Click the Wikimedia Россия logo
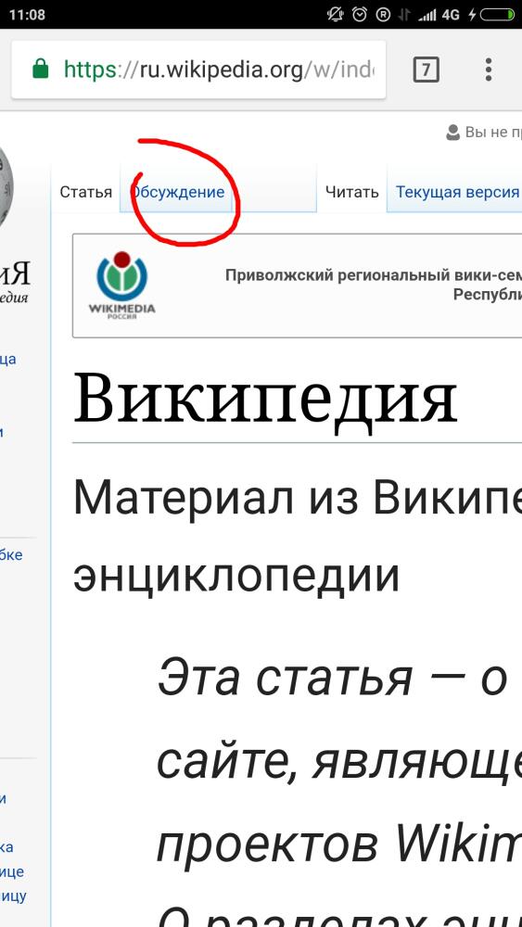522x927 pixels. coord(122,285)
